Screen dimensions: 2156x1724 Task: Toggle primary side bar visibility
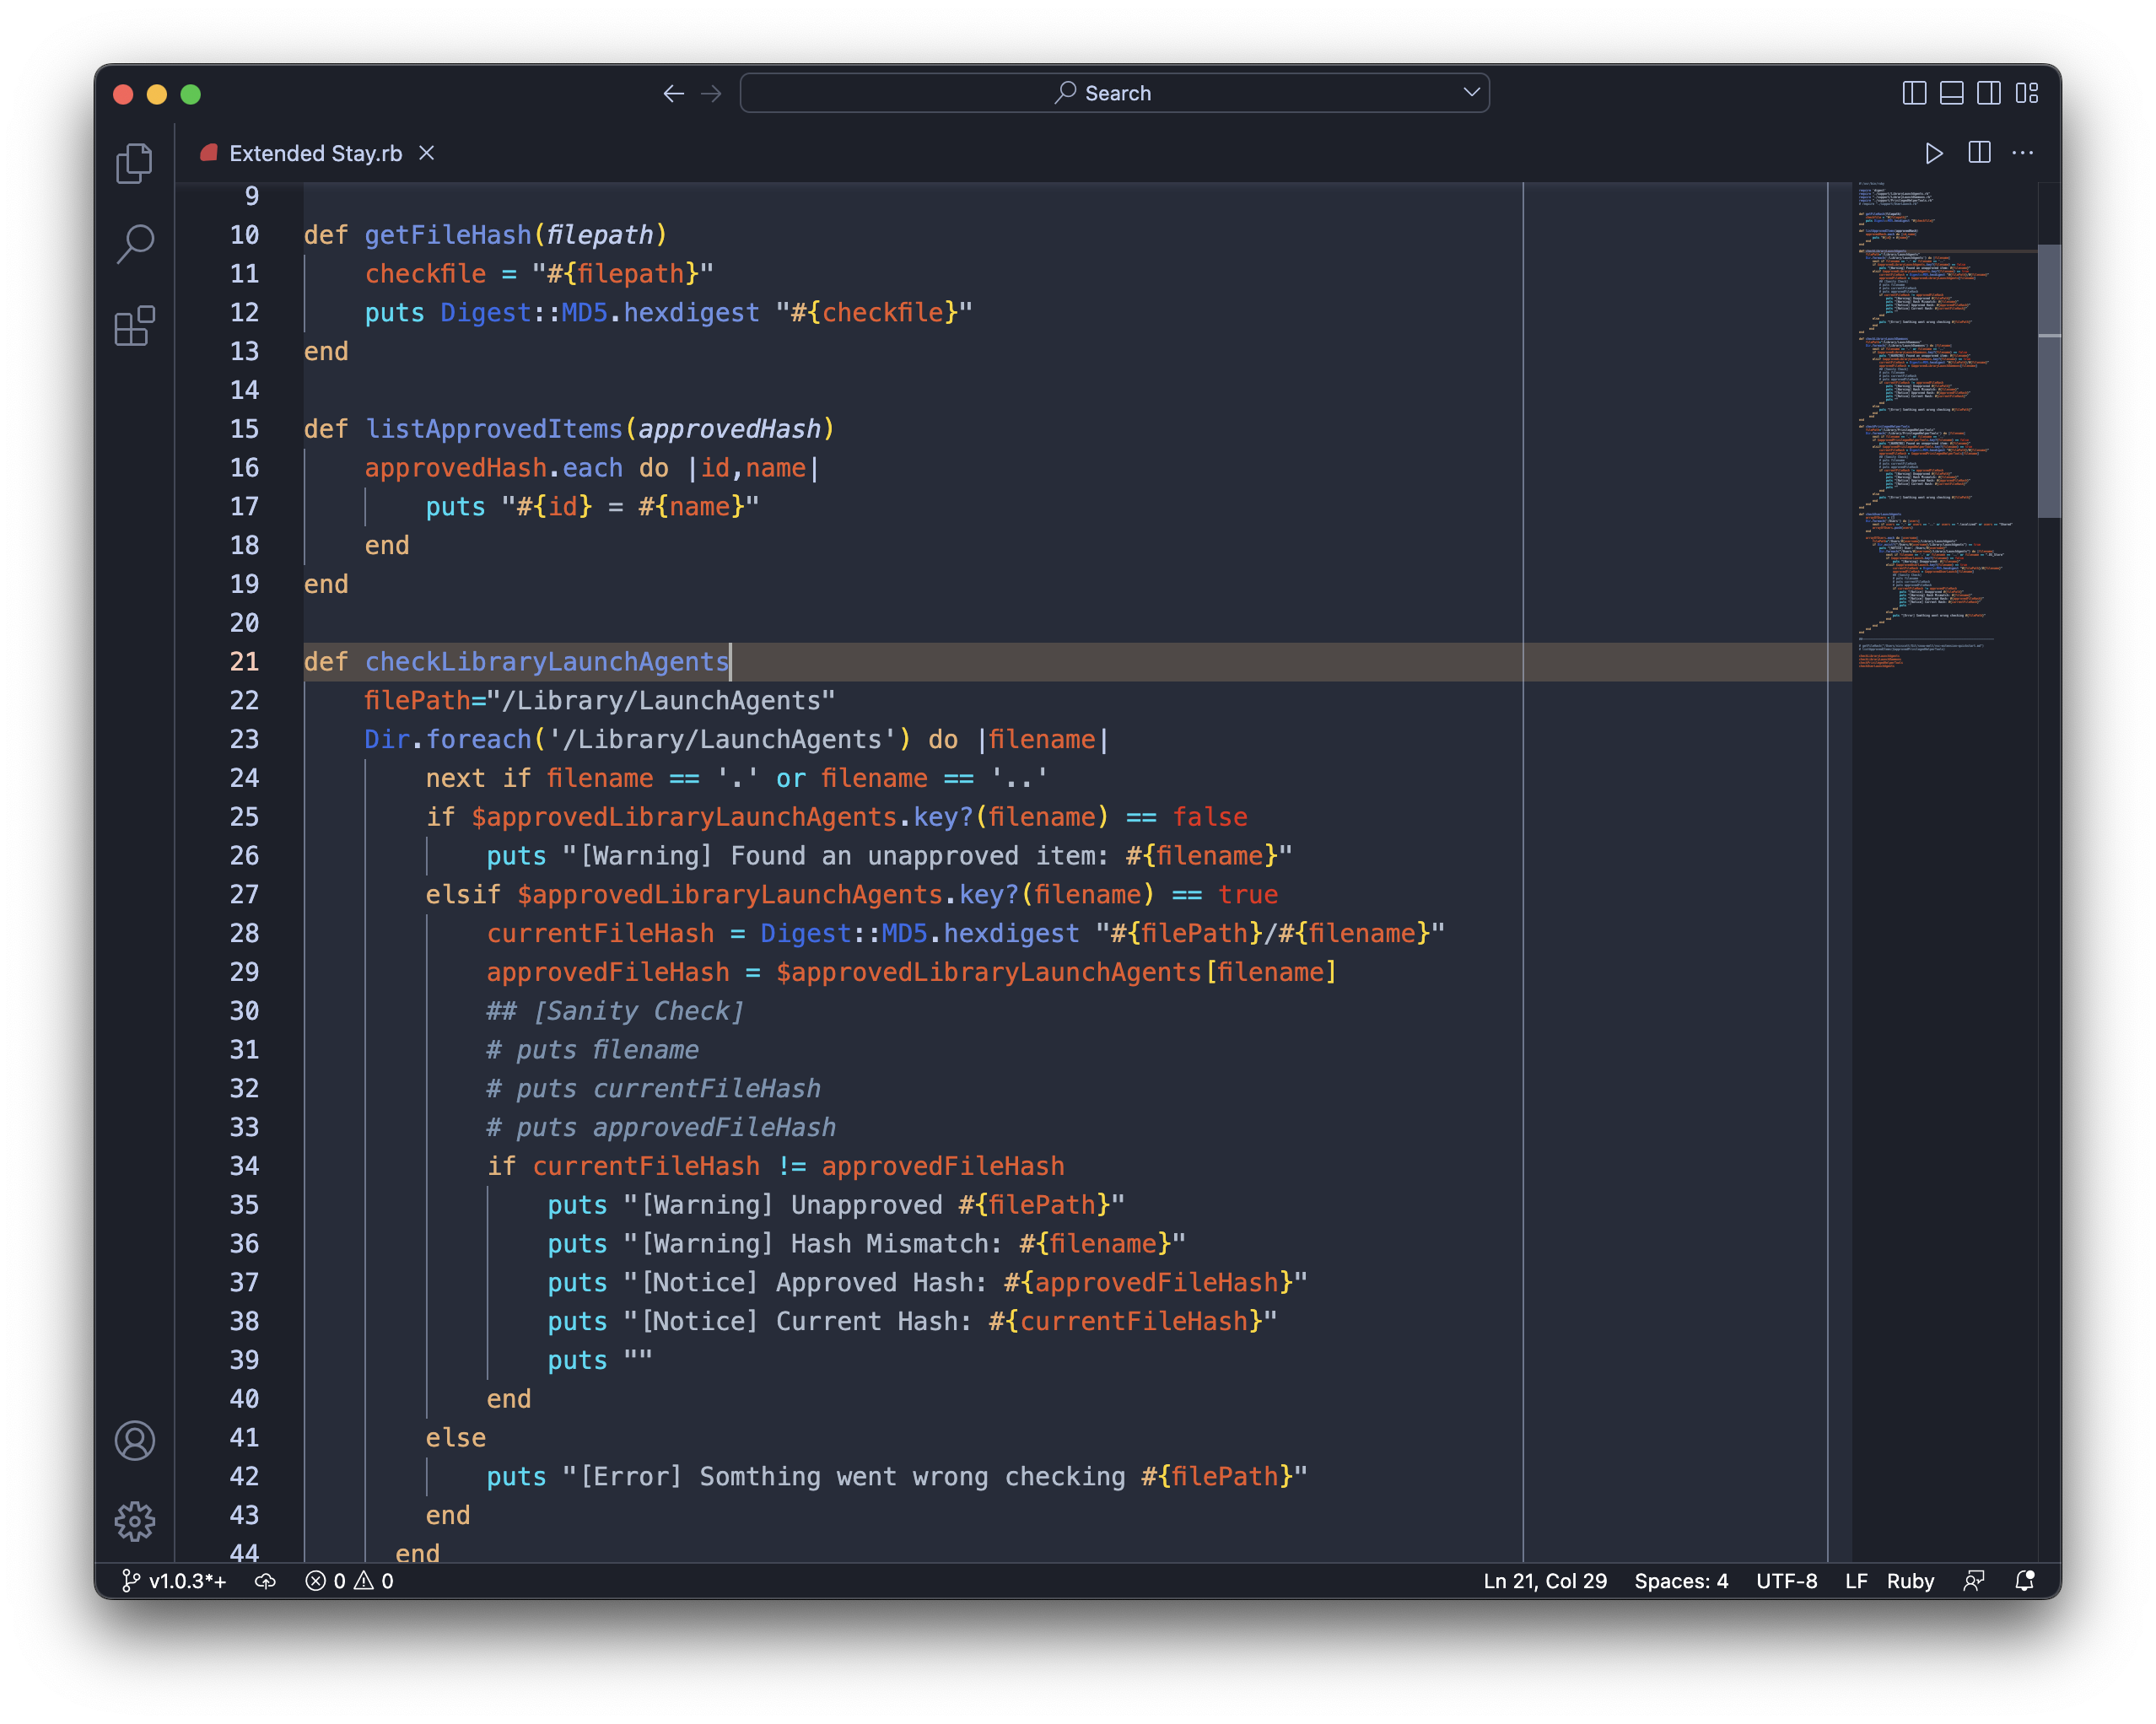click(1914, 93)
